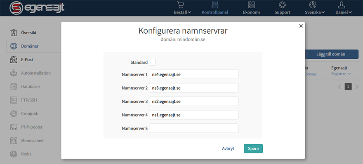
Task: Expand the Svenska language dropdown
Action: point(315,12)
